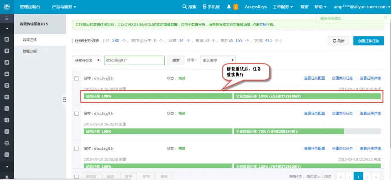Click the 全量数据迁移 75% progress bar
This screenshot has width=391, height=180.
point(307,131)
